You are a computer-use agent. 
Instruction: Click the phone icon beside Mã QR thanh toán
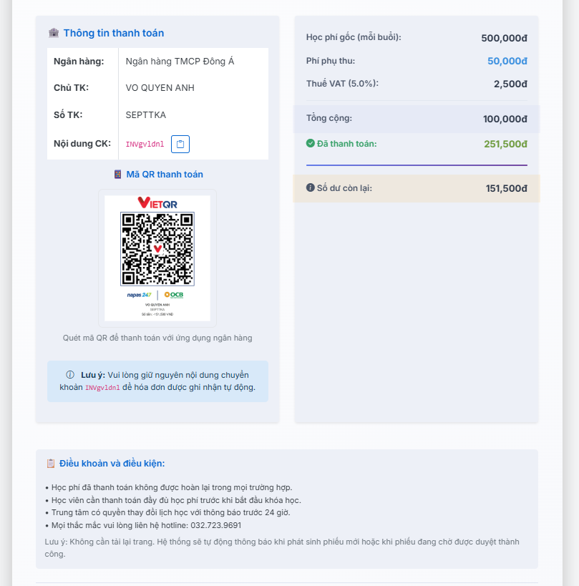[x=118, y=175]
